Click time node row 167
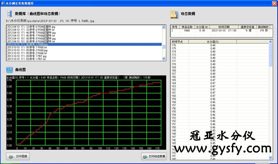This screenshot has height=164, width=278. click(x=220, y=74)
